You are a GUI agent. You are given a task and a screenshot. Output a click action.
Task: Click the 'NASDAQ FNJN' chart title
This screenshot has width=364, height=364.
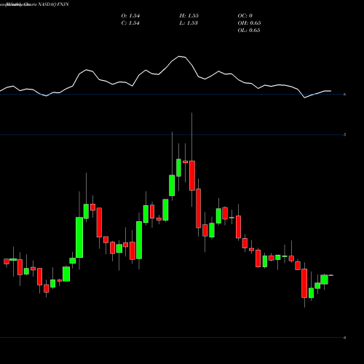tap(53, 4)
